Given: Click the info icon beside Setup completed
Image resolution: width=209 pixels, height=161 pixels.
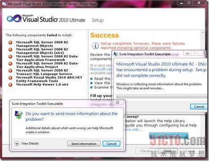Looking at the screenshot, I should pos(95,45).
